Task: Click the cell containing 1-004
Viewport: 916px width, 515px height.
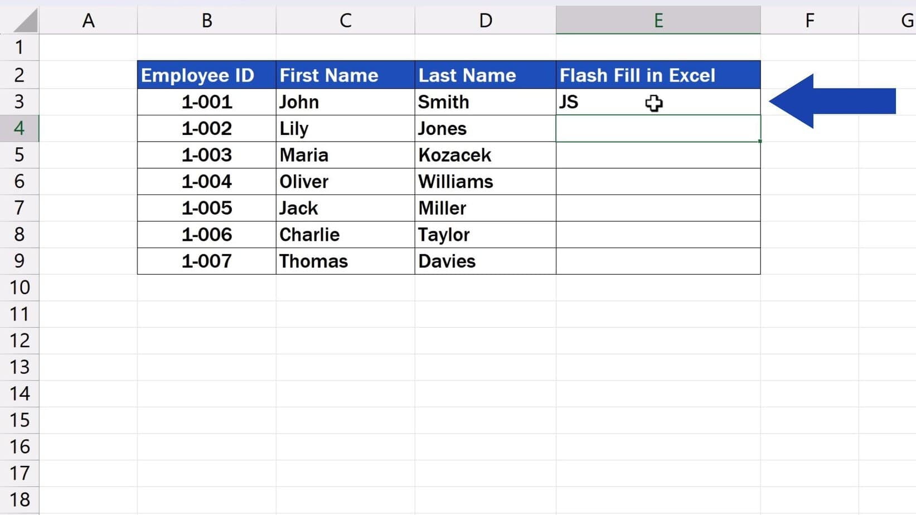Action: tap(207, 181)
